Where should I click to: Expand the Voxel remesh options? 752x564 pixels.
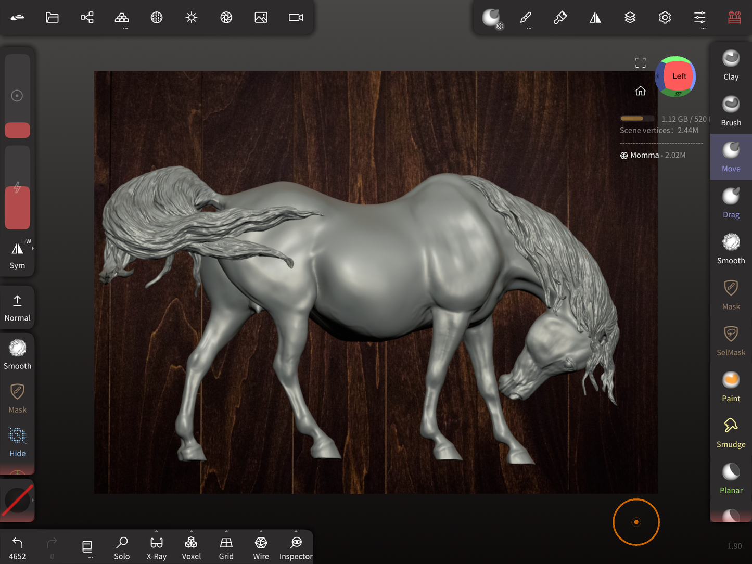[192, 532]
